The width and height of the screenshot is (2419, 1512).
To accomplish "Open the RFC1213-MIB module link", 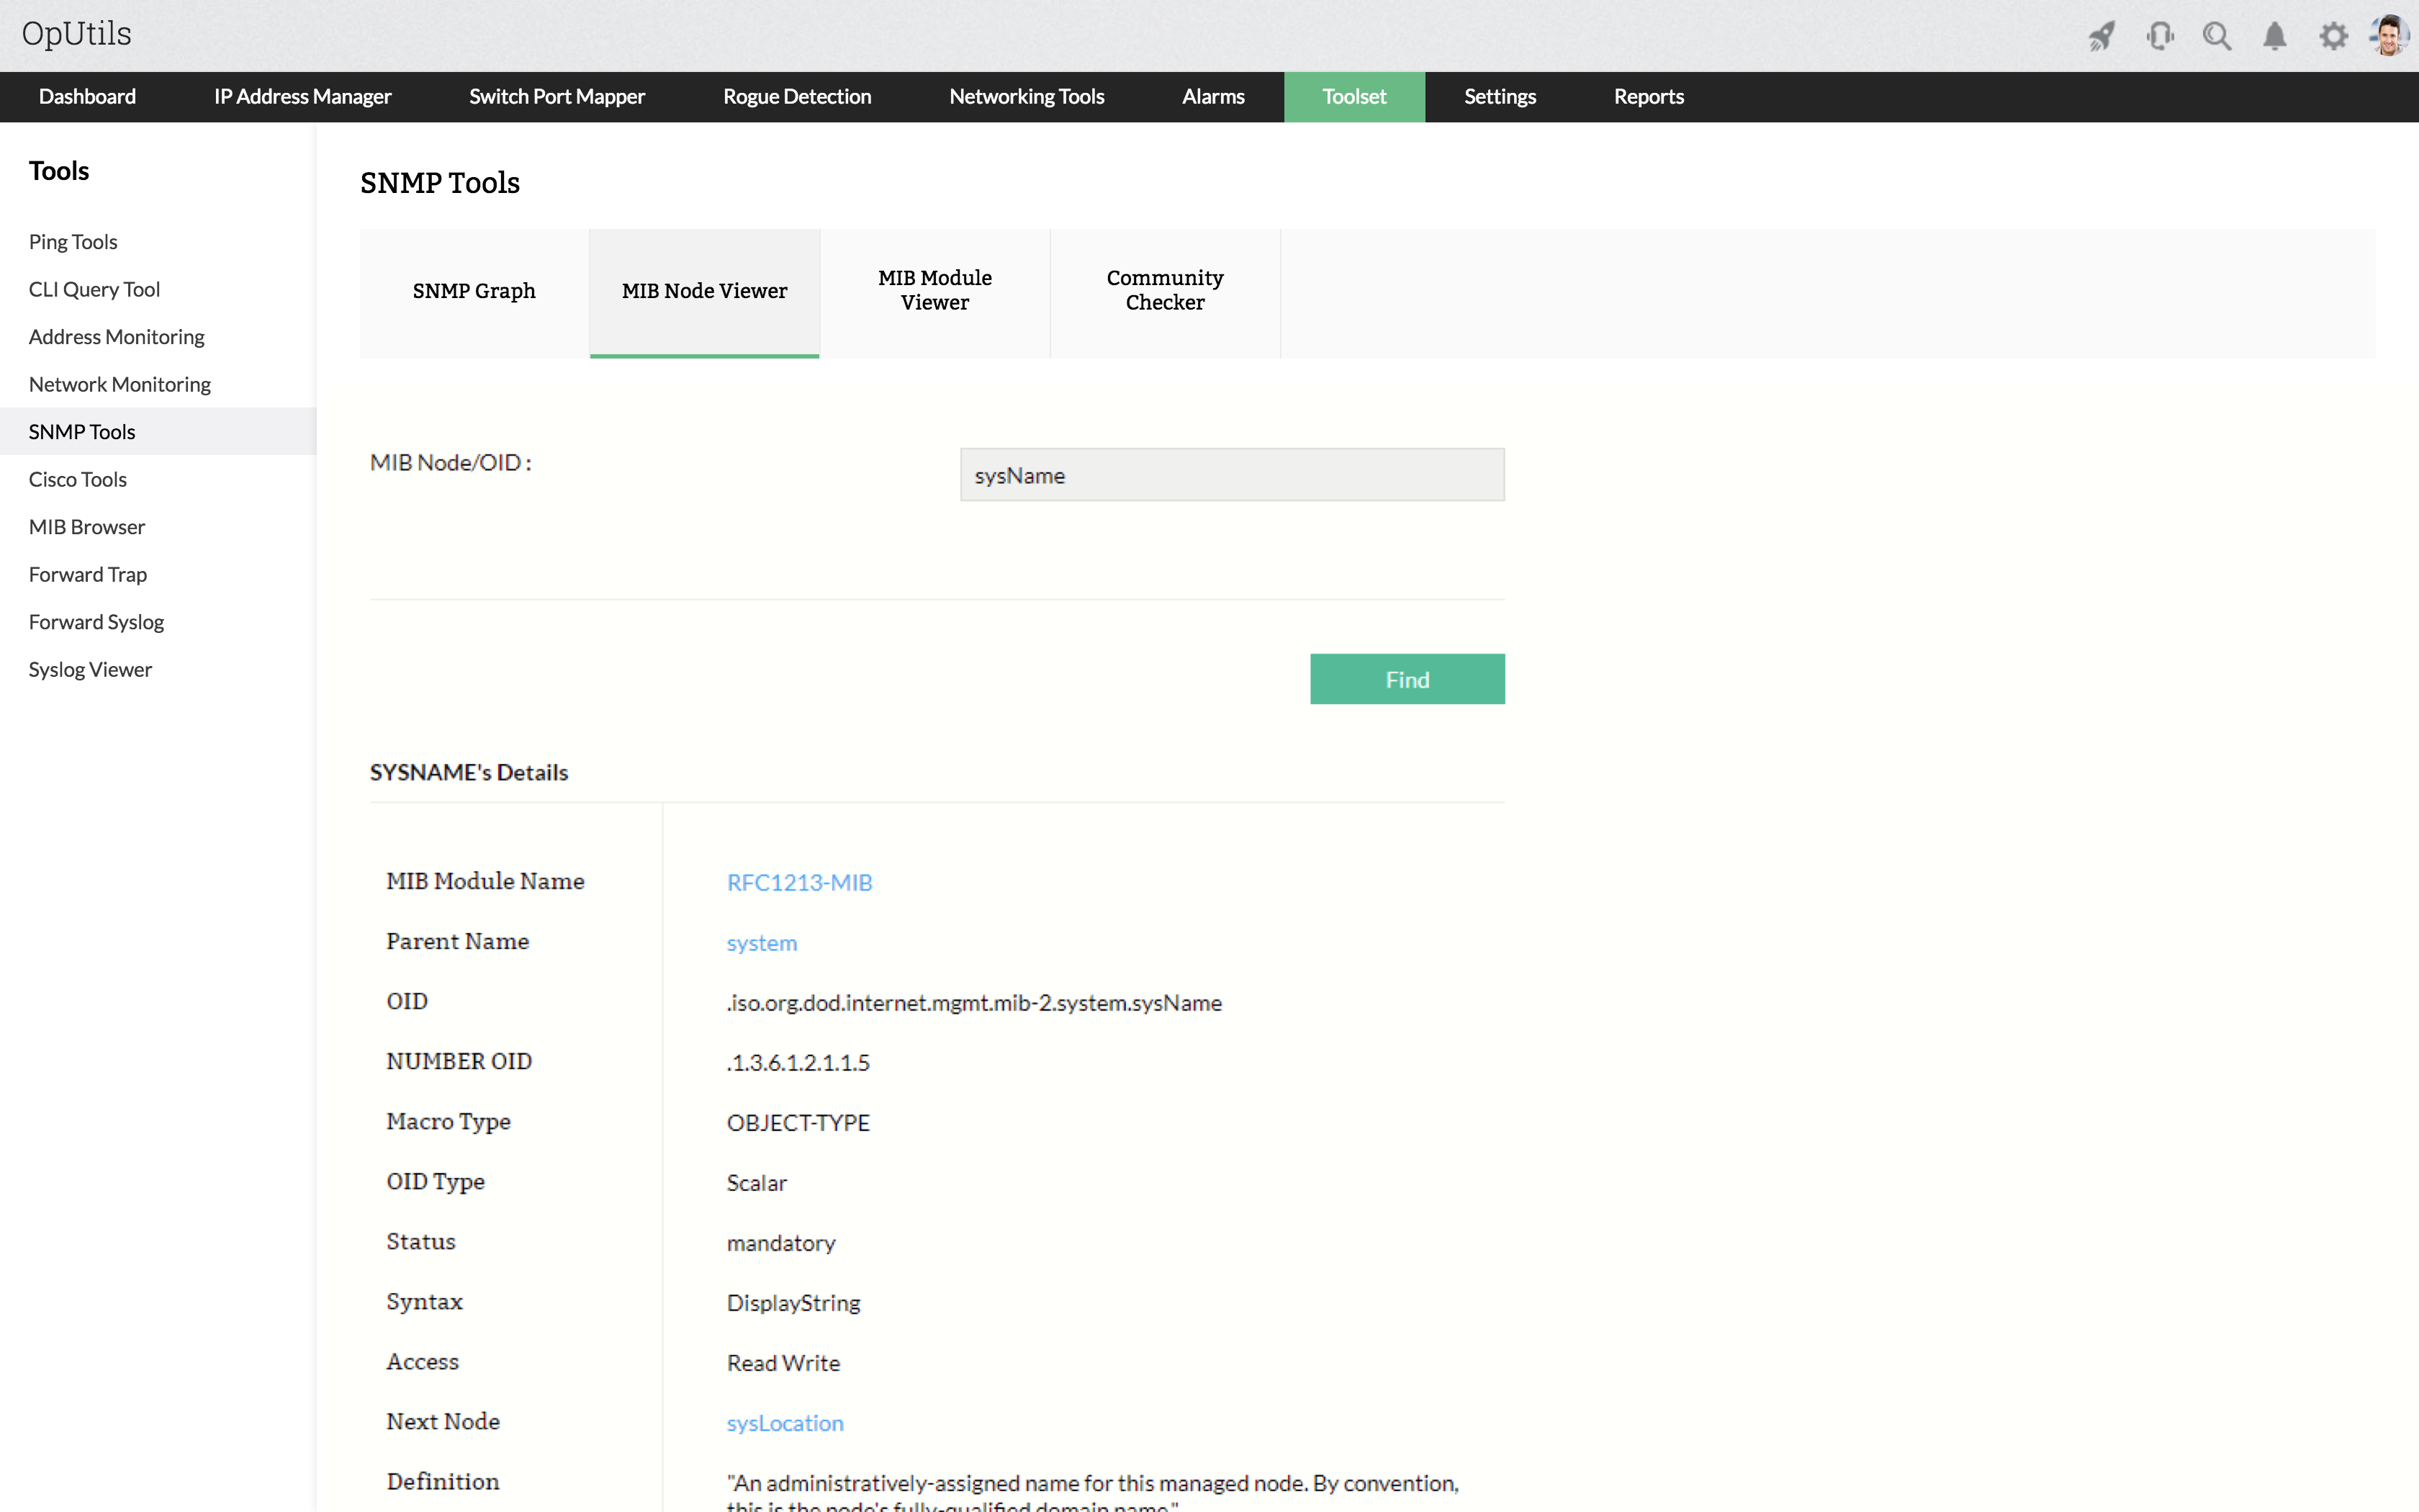I will [798, 882].
